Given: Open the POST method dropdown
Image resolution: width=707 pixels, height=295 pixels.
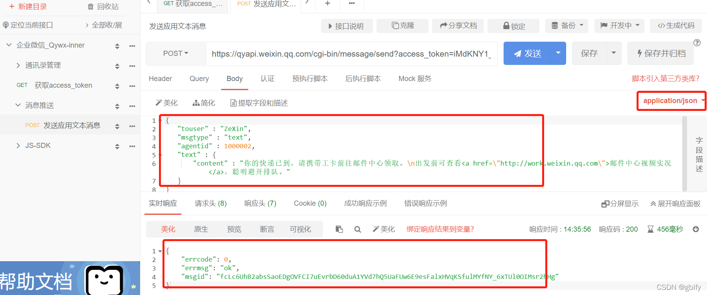Looking at the screenshot, I should (x=175, y=53).
